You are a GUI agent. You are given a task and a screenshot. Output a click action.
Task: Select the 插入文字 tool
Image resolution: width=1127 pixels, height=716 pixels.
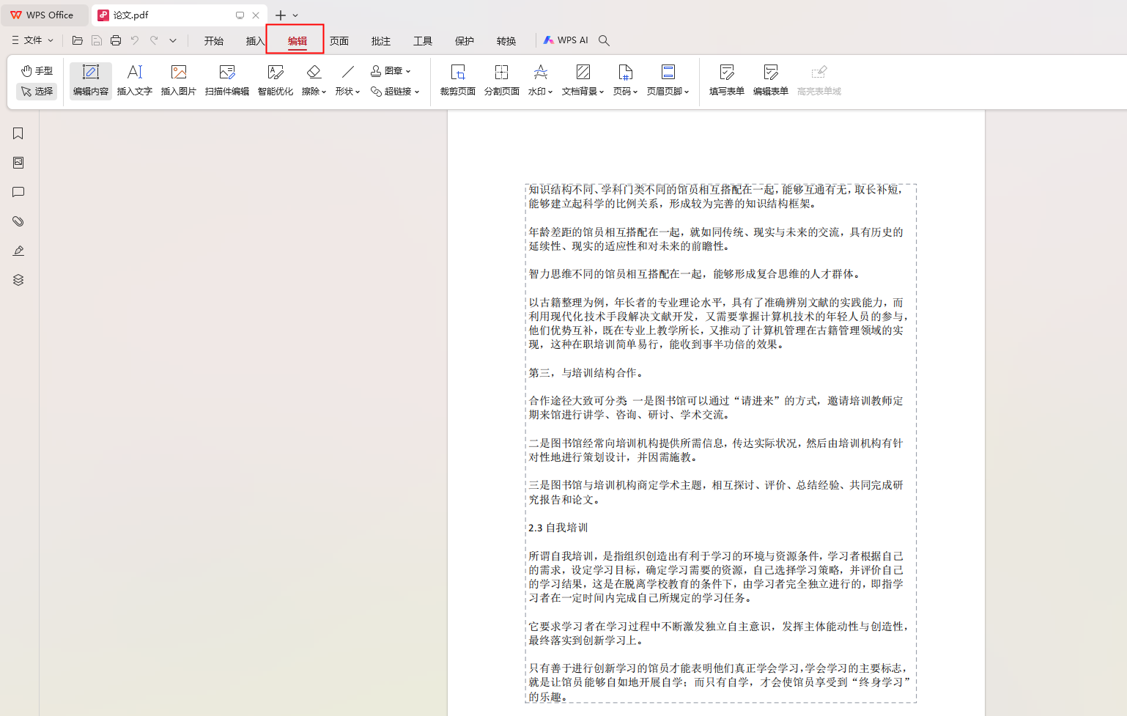(x=135, y=81)
